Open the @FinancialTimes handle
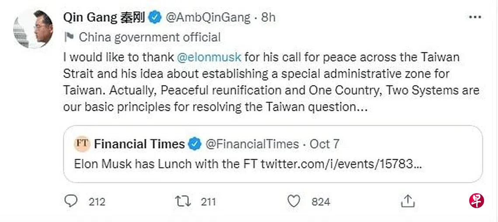 252,144
